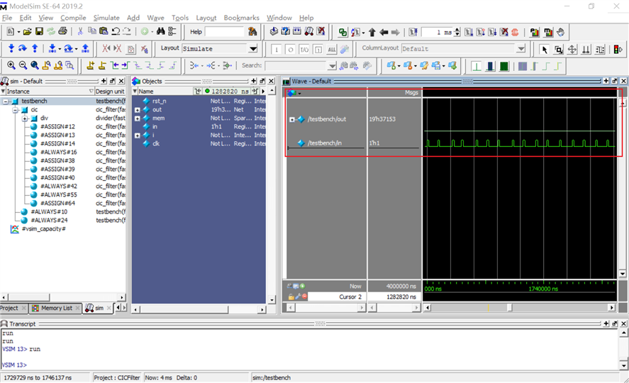Viewport: 629px width, 383px height.
Task: Toggle the I (inputs) filter button
Action: pos(276,50)
